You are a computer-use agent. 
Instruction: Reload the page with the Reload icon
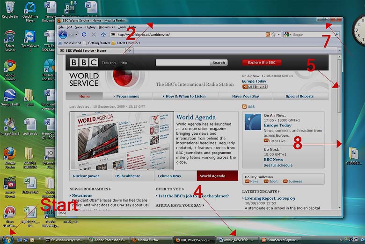tap(84, 35)
